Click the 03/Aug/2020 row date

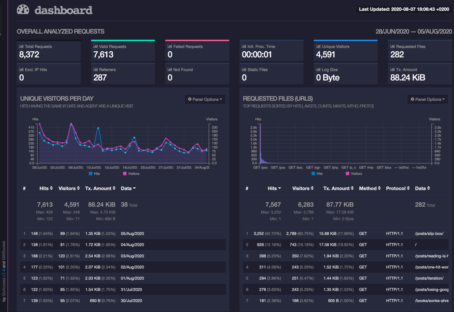(x=132, y=256)
